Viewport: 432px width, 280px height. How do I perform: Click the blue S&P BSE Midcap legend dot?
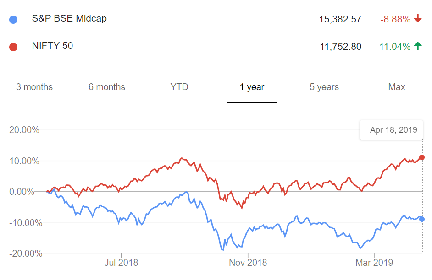[x=13, y=20]
